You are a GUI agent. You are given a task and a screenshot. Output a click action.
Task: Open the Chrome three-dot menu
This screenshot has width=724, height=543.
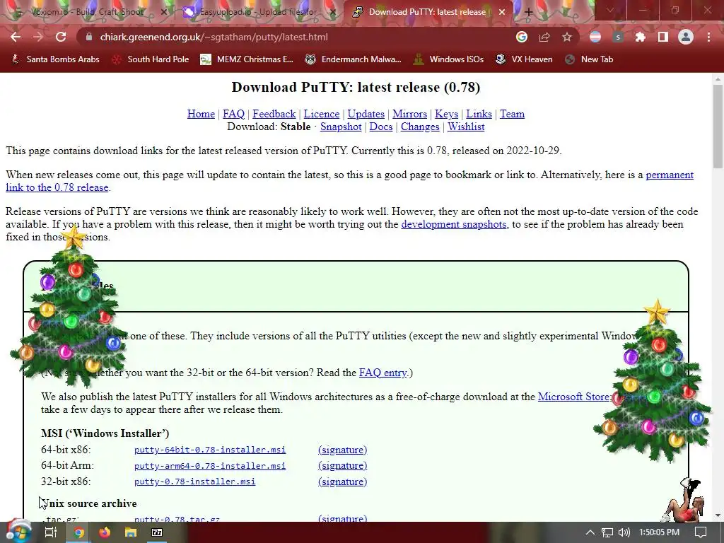pos(708,37)
